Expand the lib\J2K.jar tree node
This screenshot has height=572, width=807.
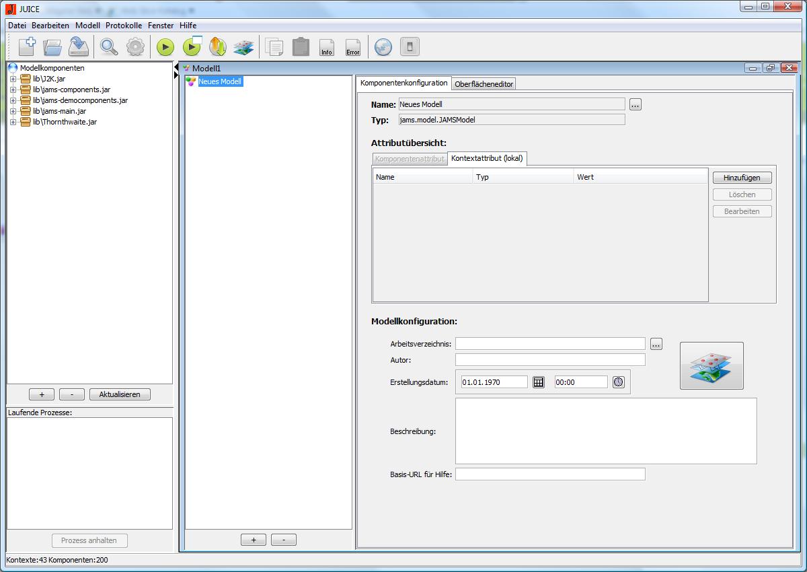click(13, 79)
